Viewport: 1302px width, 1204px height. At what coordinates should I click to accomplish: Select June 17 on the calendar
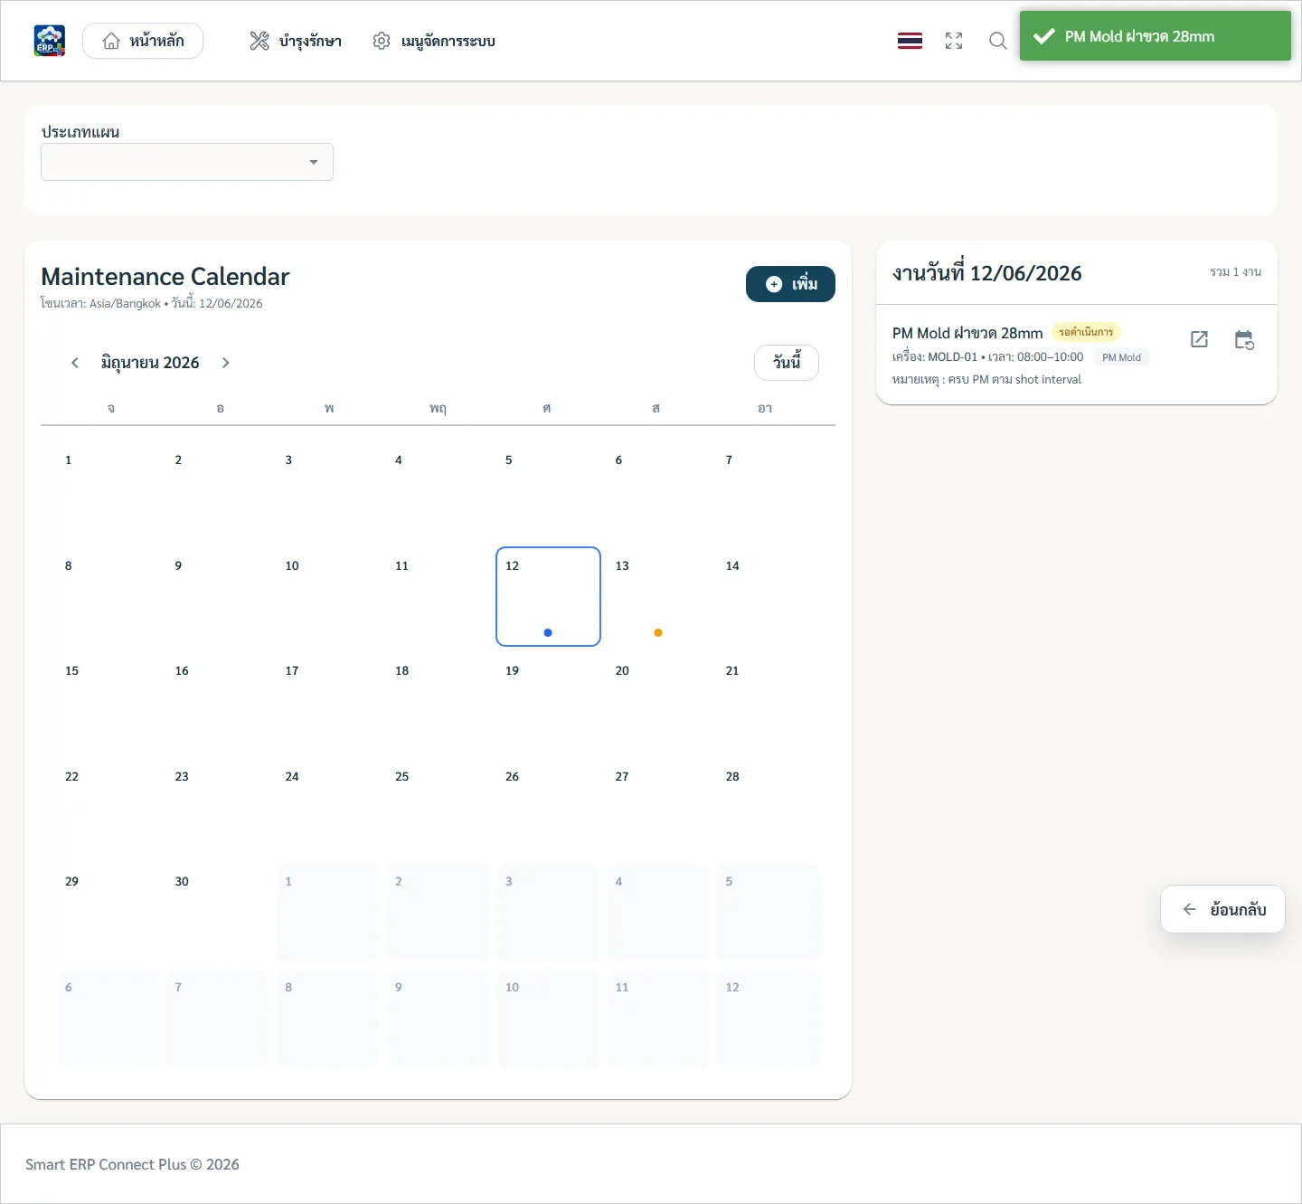click(328, 702)
